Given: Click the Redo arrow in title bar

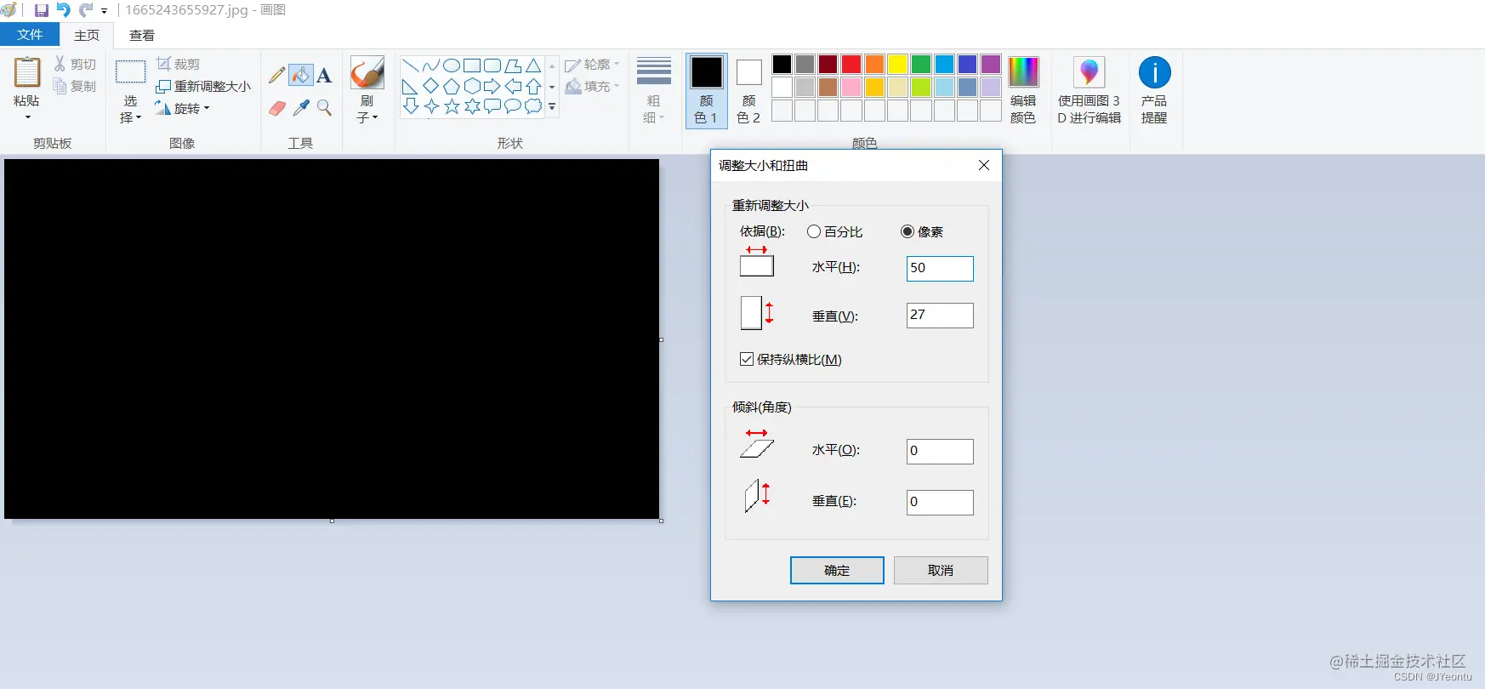Looking at the screenshot, I should [x=86, y=10].
